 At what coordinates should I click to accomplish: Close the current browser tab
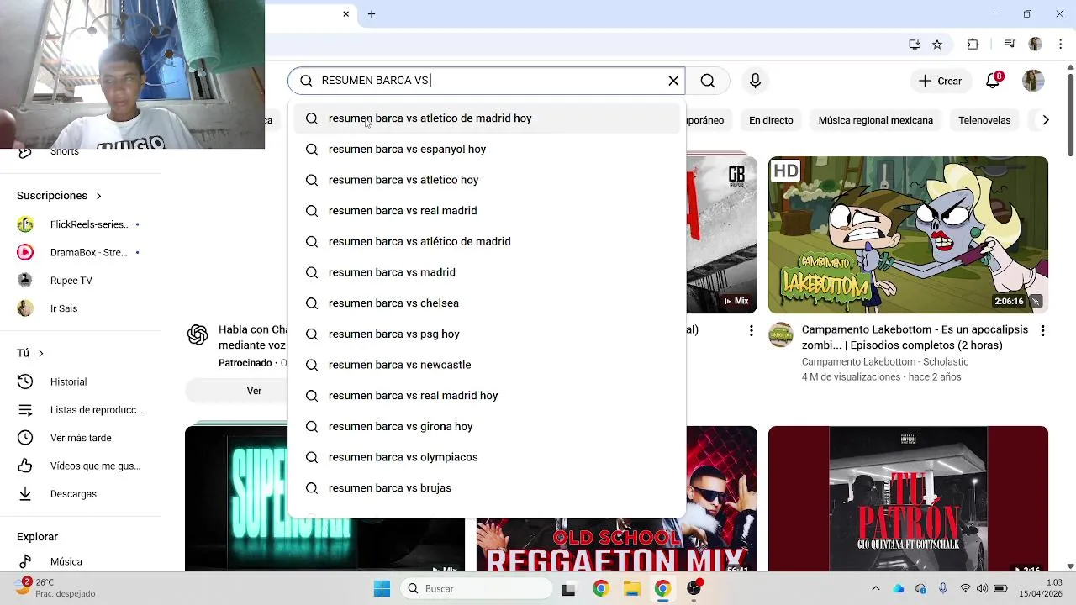click(345, 14)
